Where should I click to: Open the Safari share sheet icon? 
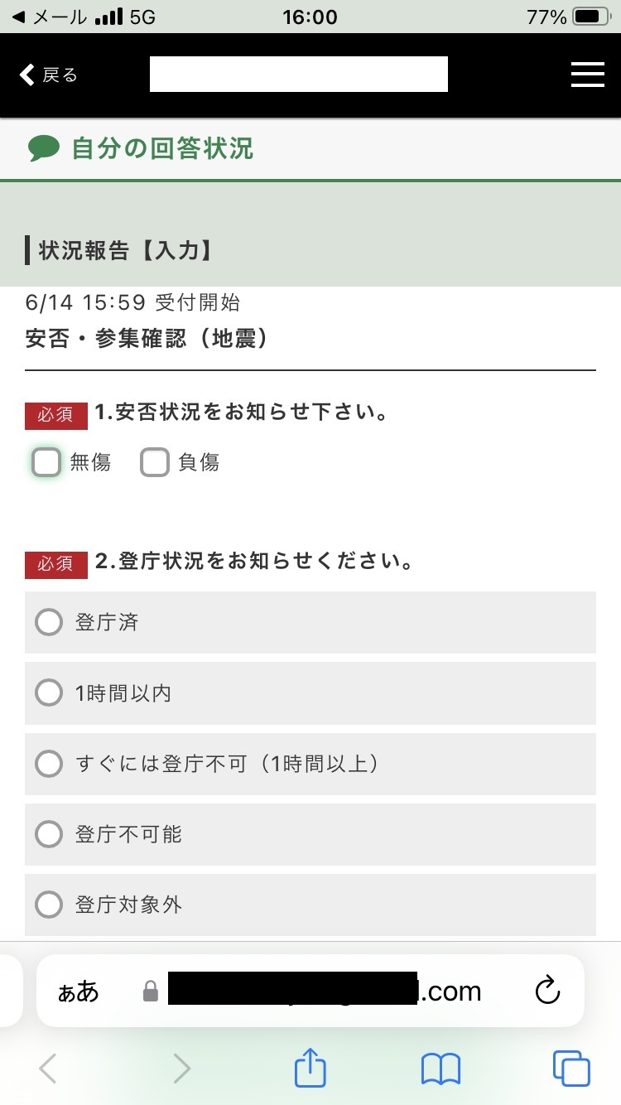click(310, 1069)
